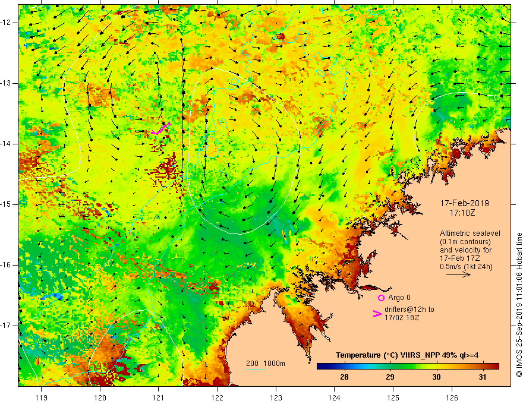The height and width of the screenshot is (404, 523).
Task: Click the colorbar value 28
Action: pyautogui.click(x=344, y=377)
